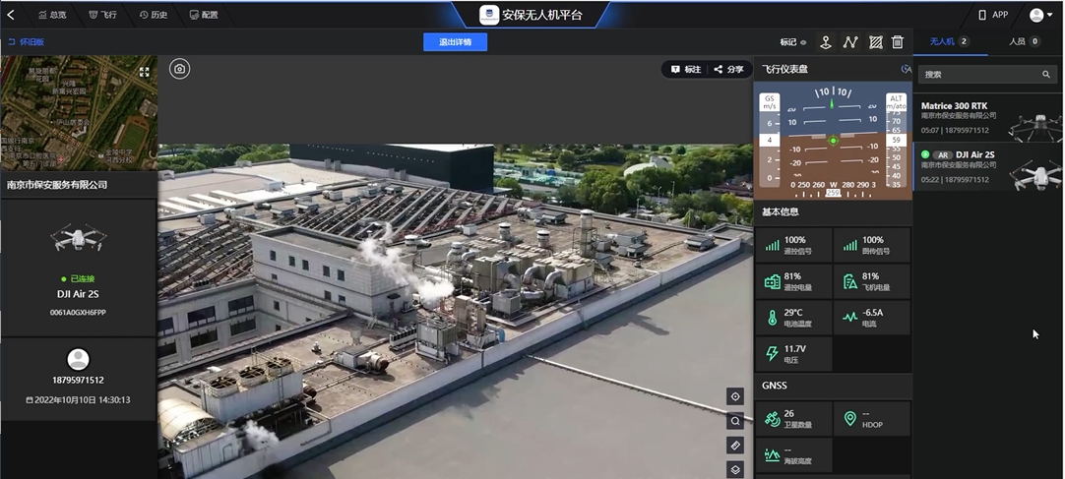Go back using the left chevron
The height and width of the screenshot is (479, 1065).
[x=11, y=15]
